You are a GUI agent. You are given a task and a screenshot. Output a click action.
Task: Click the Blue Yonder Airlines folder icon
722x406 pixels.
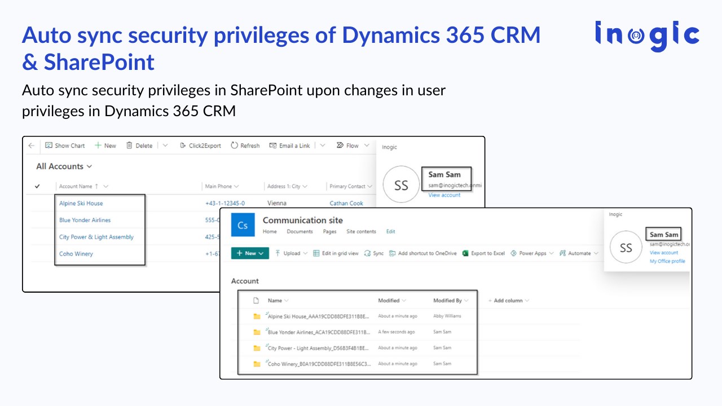[257, 332]
